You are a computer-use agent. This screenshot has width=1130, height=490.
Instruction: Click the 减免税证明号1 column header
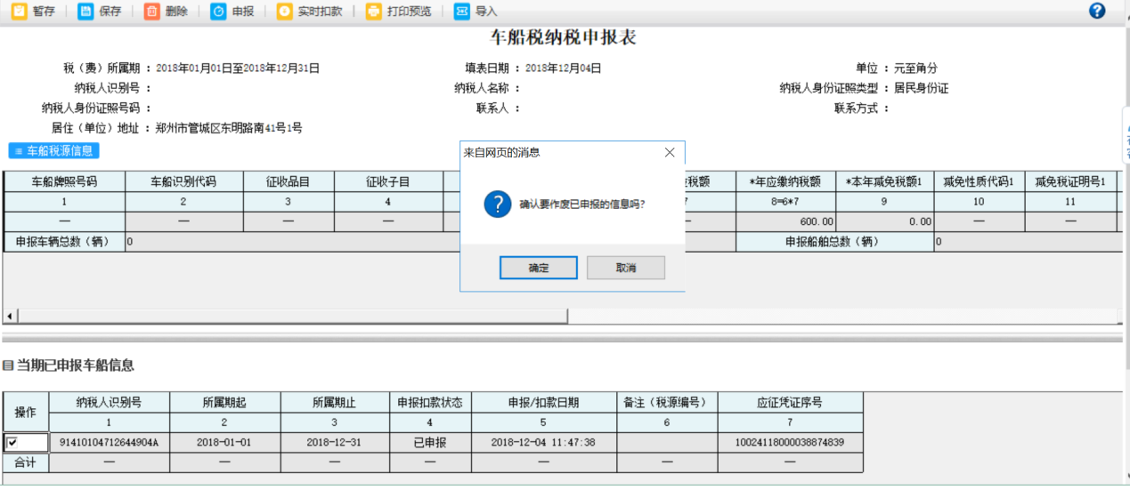pos(1069,181)
